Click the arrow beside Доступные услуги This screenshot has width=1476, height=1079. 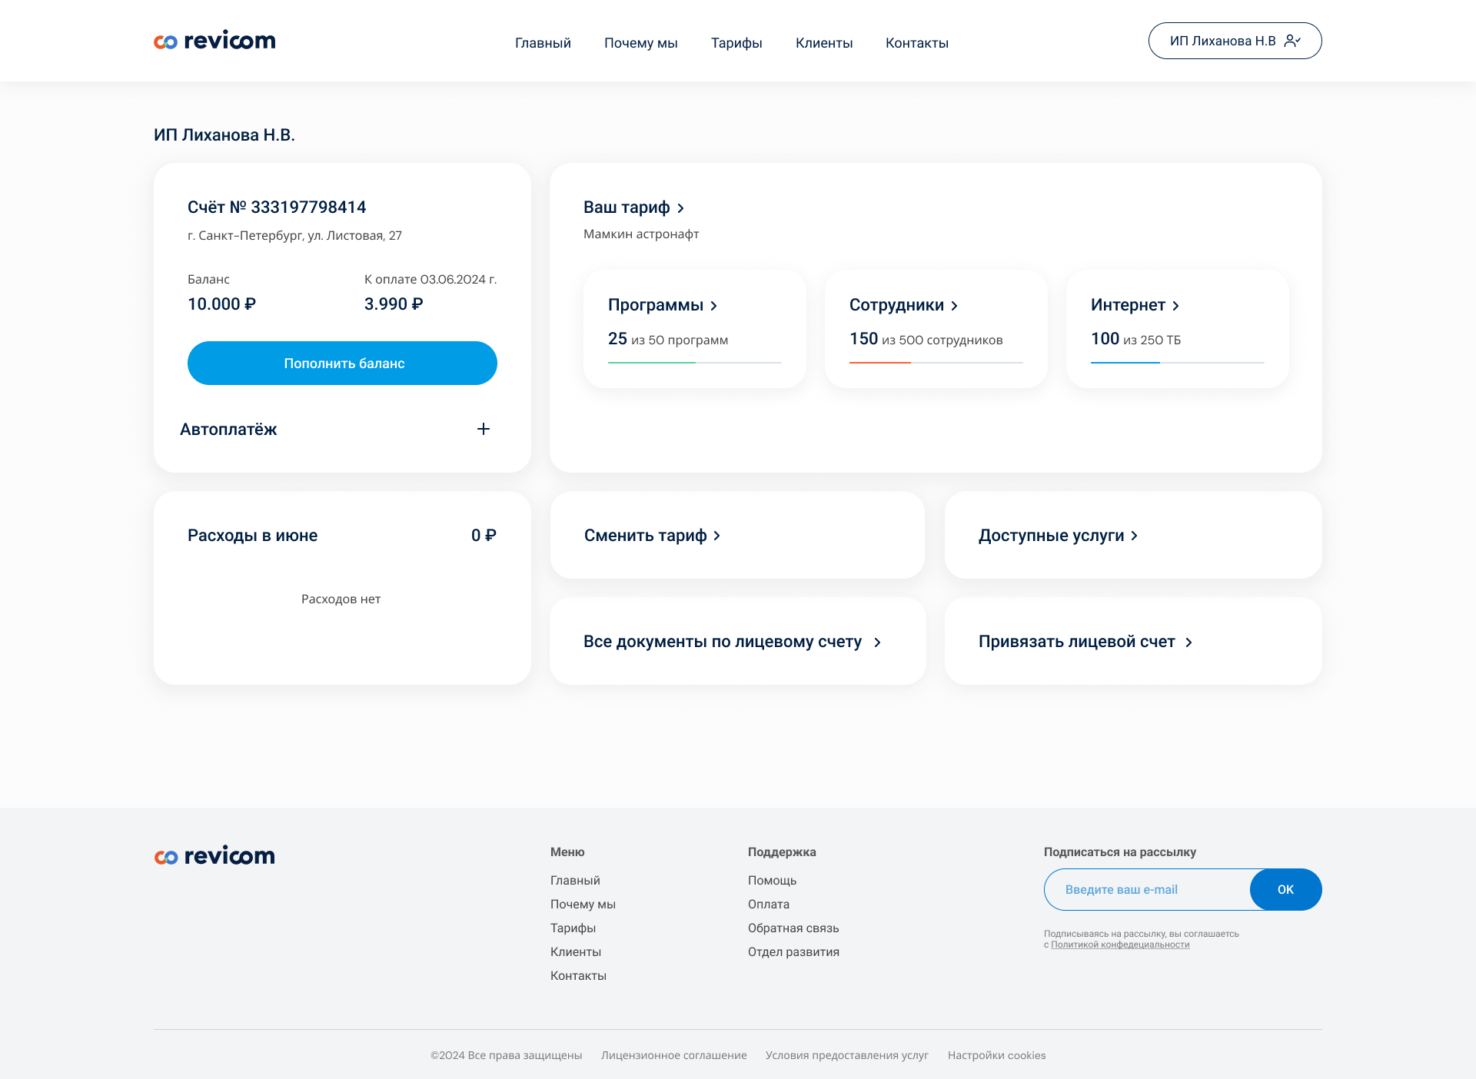tap(1134, 536)
